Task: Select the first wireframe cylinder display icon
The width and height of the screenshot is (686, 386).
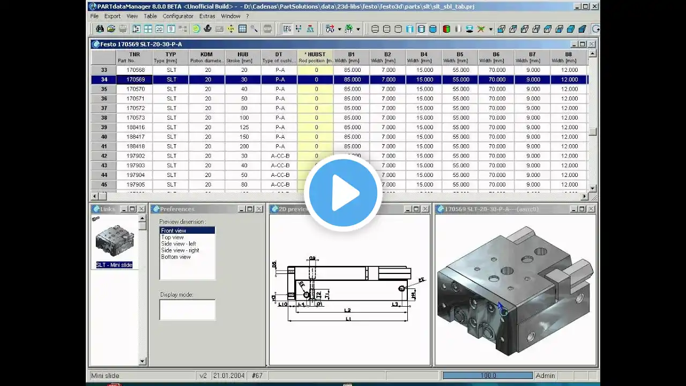Action: pyautogui.click(x=375, y=29)
